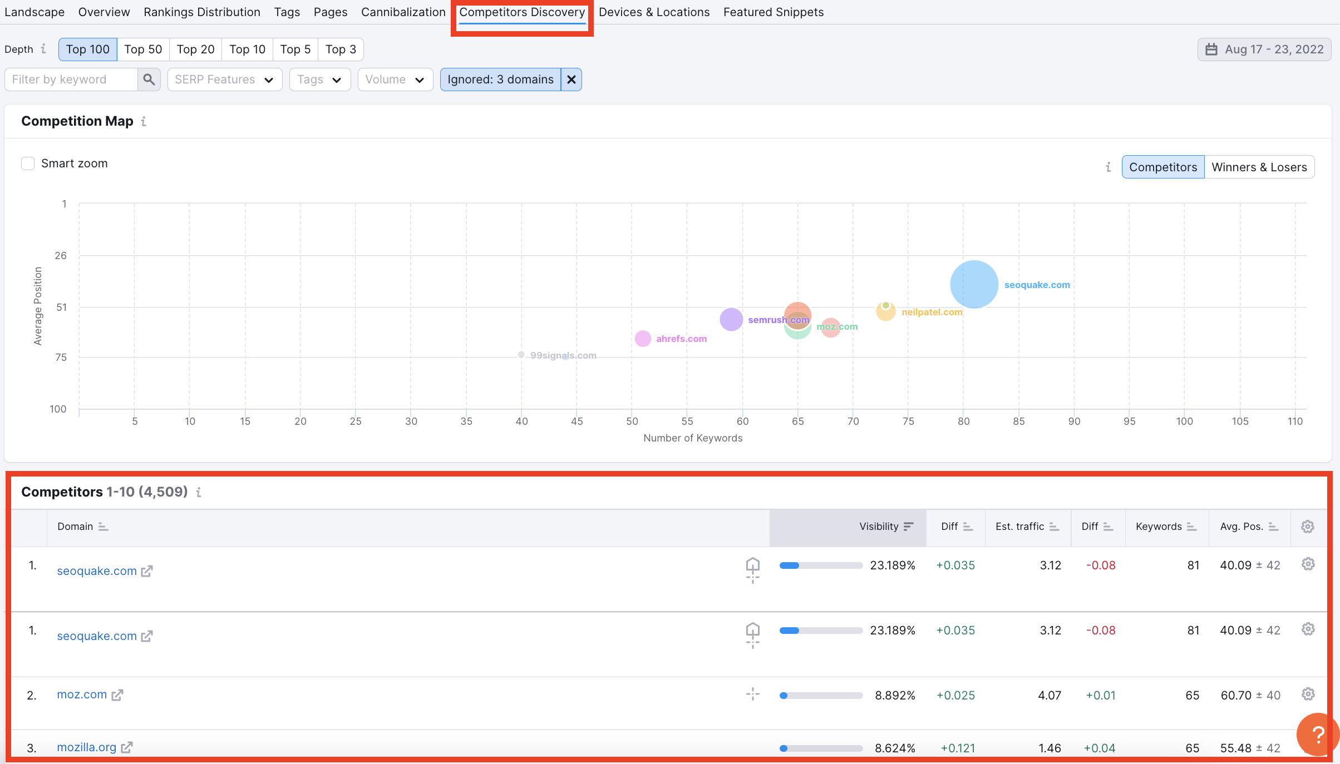Enable the Smart zoom checkbox
The height and width of the screenshot is (764, 1340).
[28, 163]
